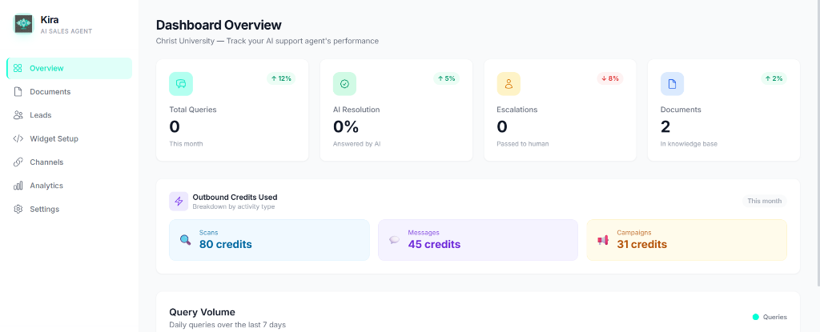The width and height of the screenshot is (820, 332).
Task: Click 'Breakdown by activity type' subtitle
Action: tap(233, 206)
